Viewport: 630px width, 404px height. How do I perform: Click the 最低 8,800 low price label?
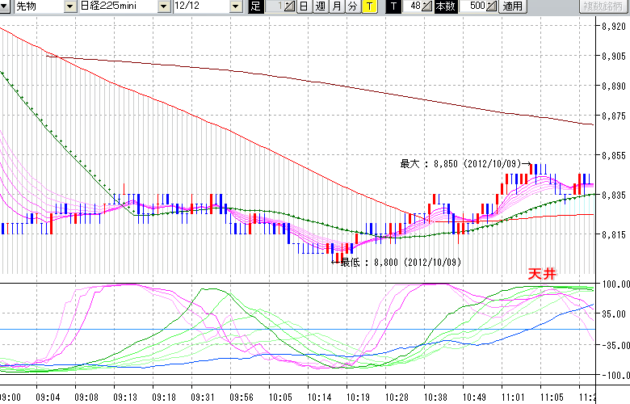(x=400, y=262)
